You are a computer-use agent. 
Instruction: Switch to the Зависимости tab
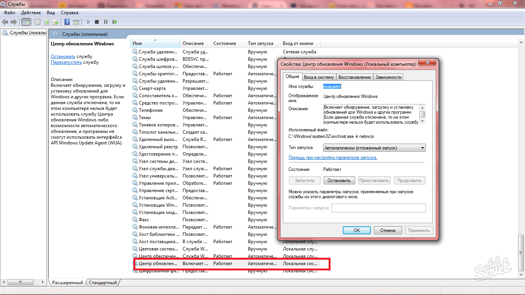(388, 77)
